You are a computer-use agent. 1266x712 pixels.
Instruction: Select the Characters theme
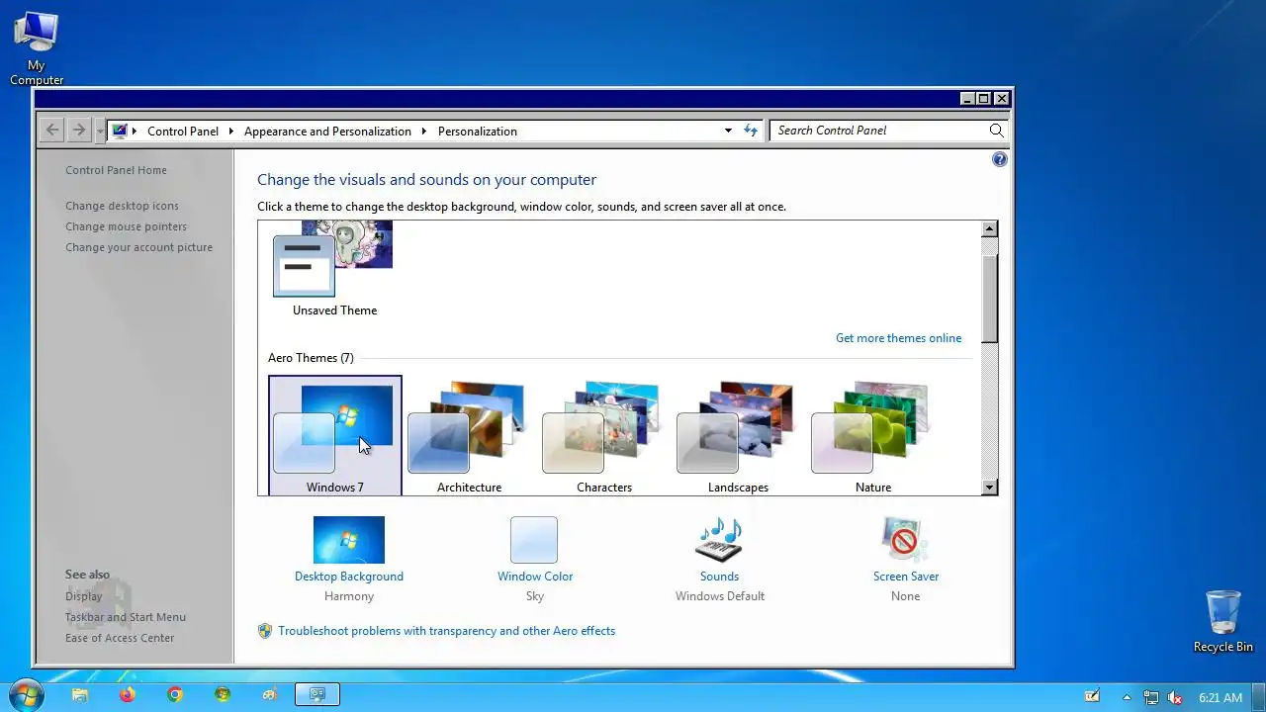click(x=604, y=436)
